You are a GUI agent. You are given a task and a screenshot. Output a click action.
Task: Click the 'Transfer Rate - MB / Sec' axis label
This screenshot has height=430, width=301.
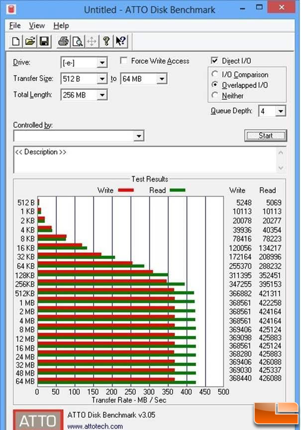tap(129, 400)
